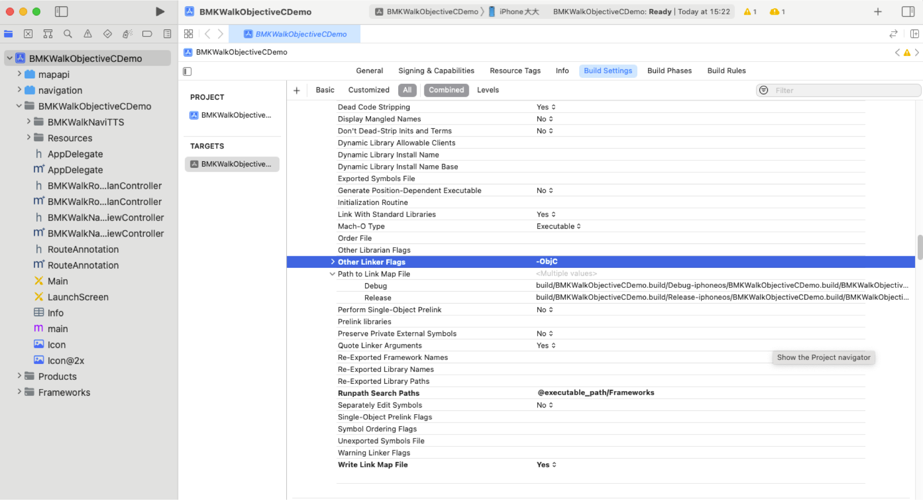The width and height of the screenshot is (923, 500).
Task: Switch to the Signing & Capabilities tab
Action: [436, 71]
